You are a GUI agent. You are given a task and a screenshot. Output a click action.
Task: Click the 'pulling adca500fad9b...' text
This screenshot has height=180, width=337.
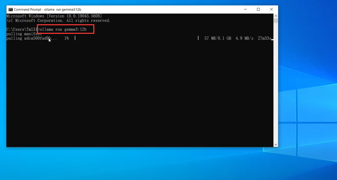coord(31,39)
